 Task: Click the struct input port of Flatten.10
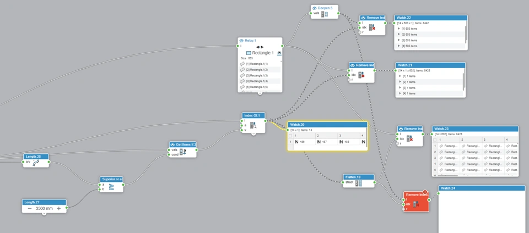tap(343, 182)
